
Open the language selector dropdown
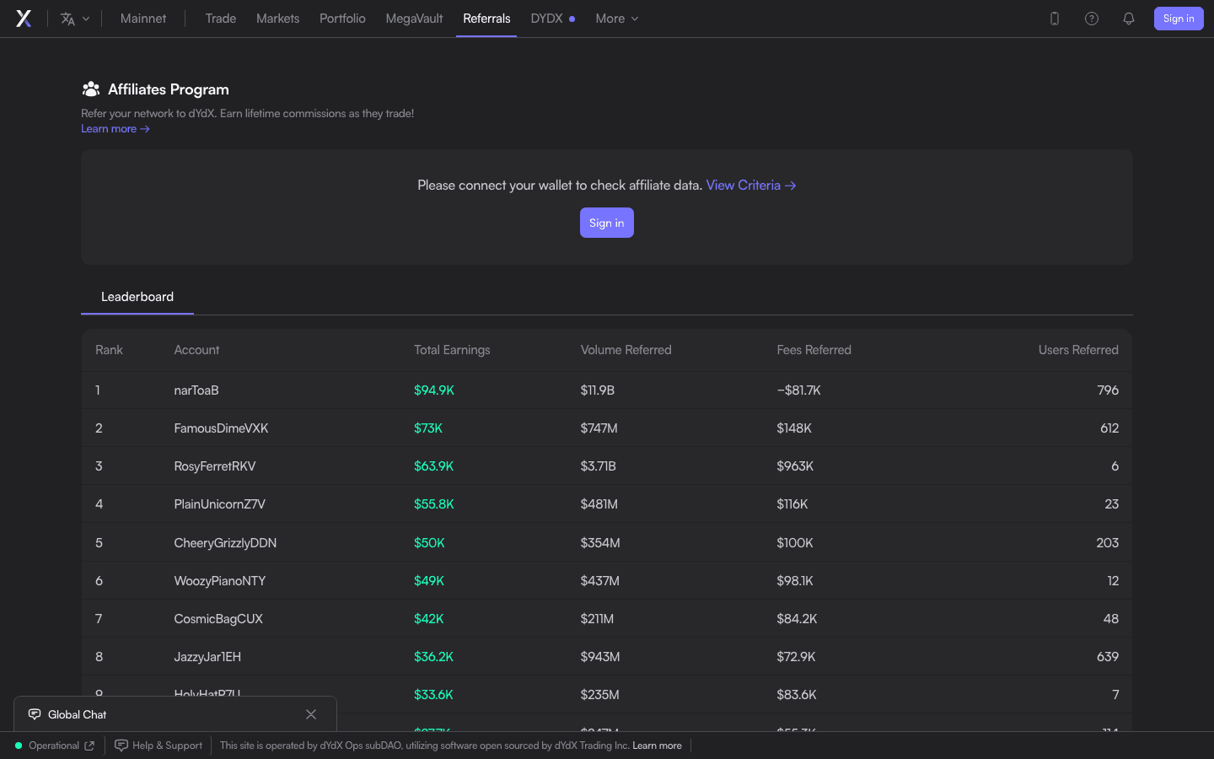coord(75,19)
